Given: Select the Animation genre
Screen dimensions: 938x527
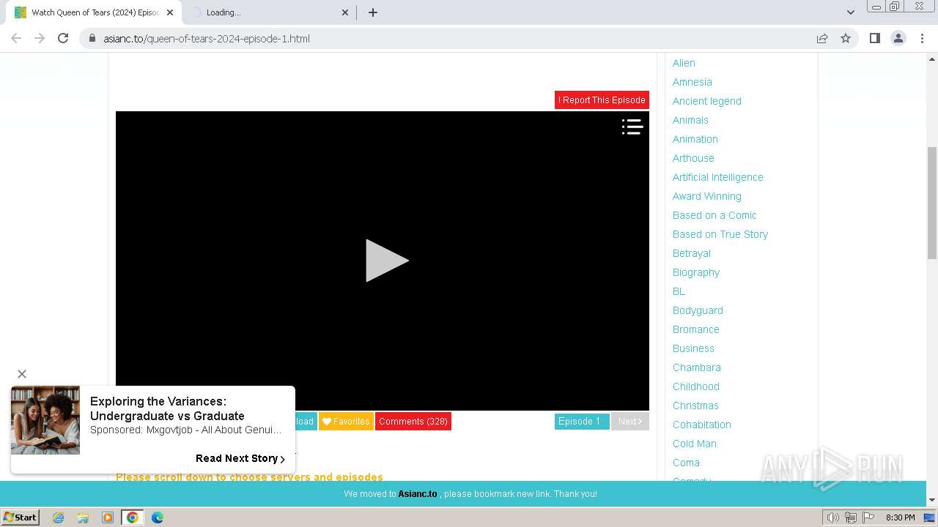Looking at the screenshot, I should pos(695,139).
